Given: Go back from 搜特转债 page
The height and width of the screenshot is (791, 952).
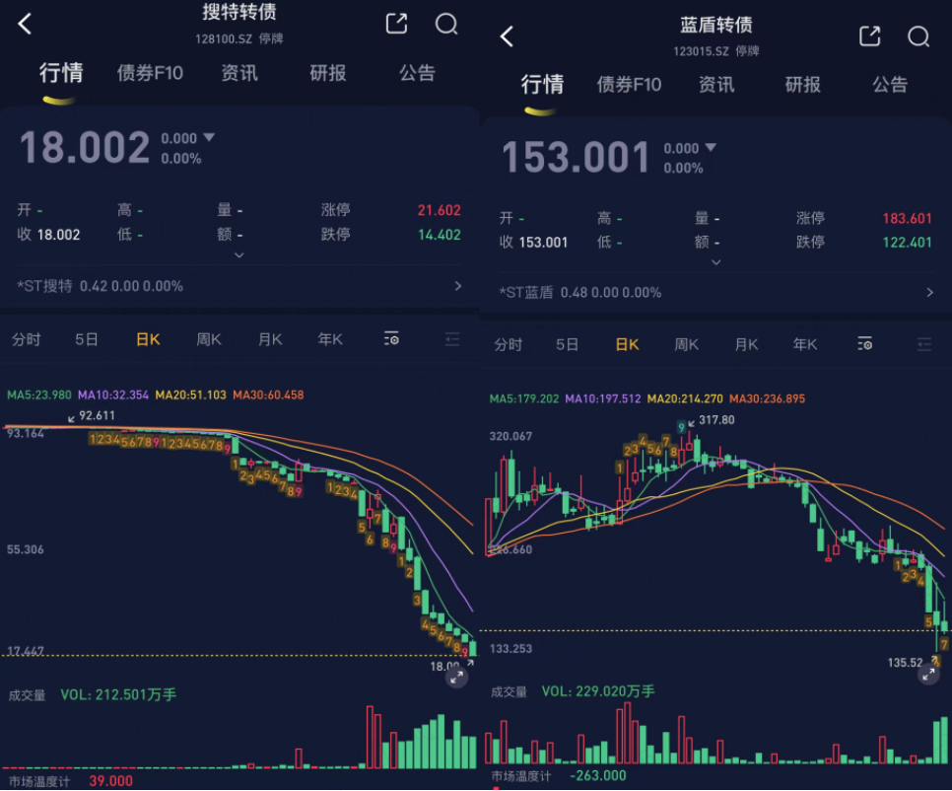Looking at the screenshot, I should pyautogui.click(x=25, y=25).
